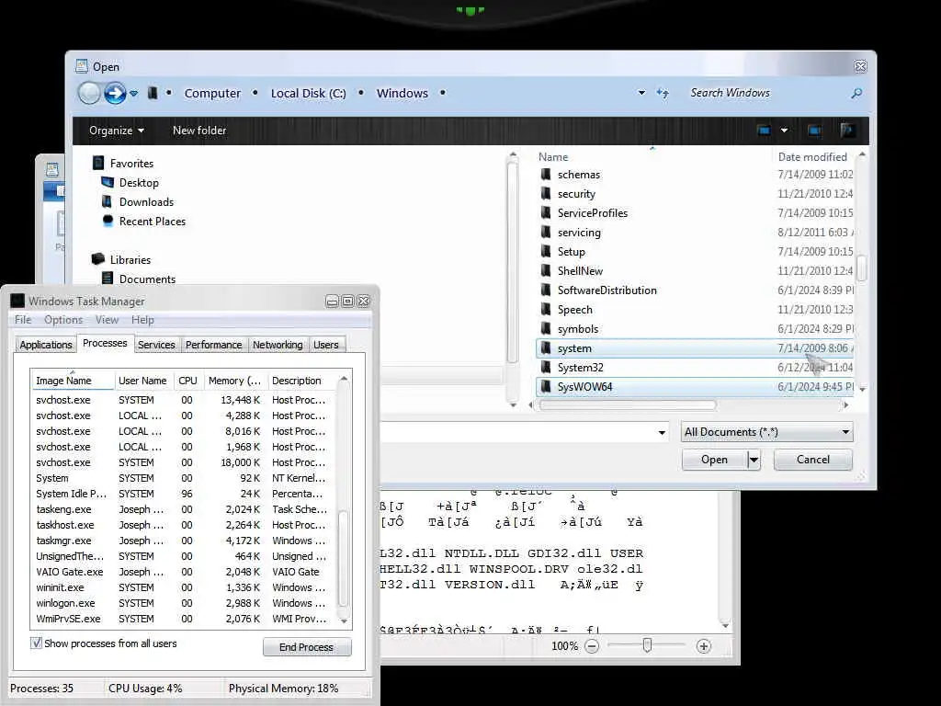This screenshot has height=706, width=941.
Task: Switch to the Performance tab
Action: click(x=213, y=345)
